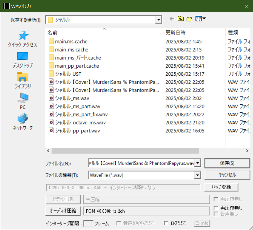Open audio compression settings via オーディオ圧縮
The height and width of the screenshot is (230, 253).
pos(63,211)
